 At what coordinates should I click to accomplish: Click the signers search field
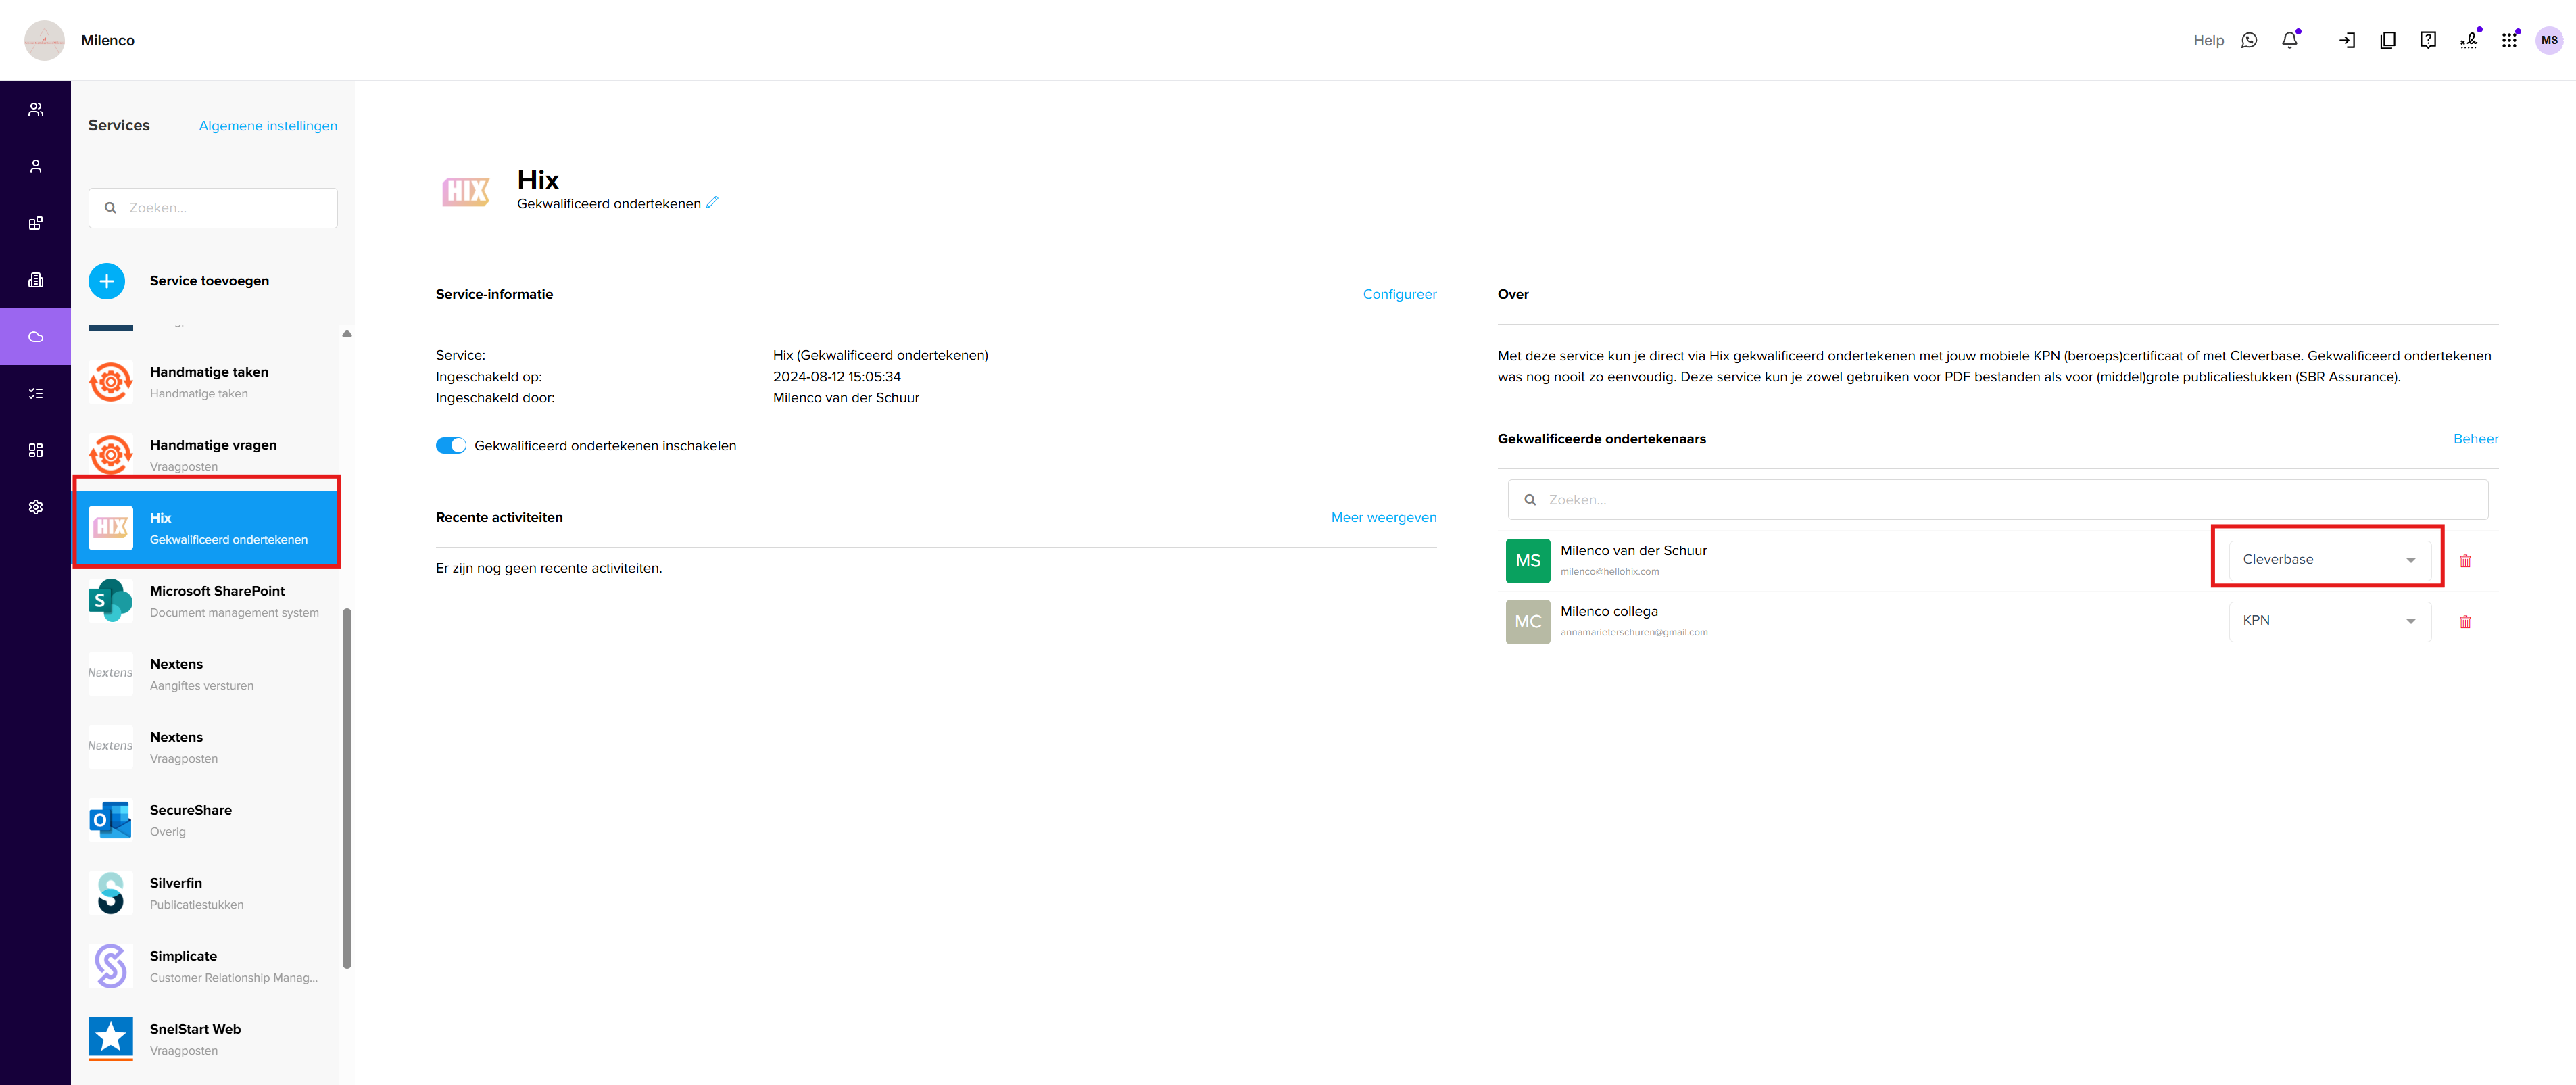tap(1997, 500)
